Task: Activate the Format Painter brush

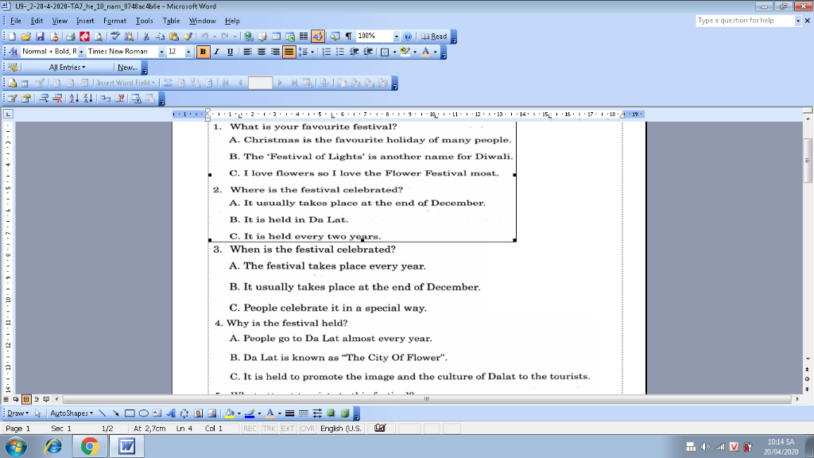Action: [188, 37]
